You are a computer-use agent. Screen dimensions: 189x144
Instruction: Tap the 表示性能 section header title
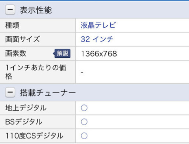point(36,10)
